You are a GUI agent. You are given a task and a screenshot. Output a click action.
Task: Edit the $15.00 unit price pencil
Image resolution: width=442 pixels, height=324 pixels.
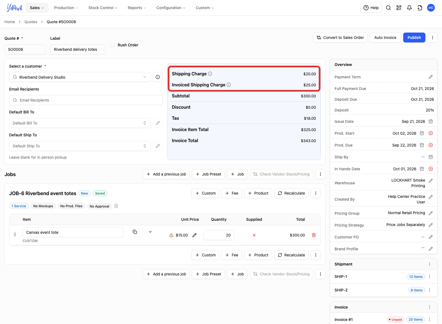point(194,235)
